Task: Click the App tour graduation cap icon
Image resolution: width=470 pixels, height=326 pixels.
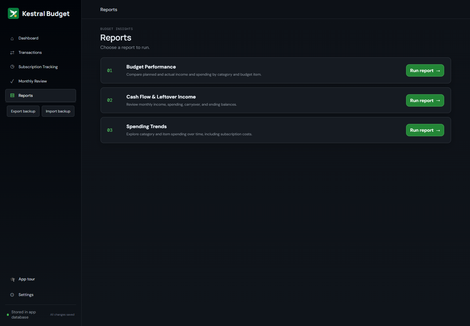Action: (x=12, y=279)
